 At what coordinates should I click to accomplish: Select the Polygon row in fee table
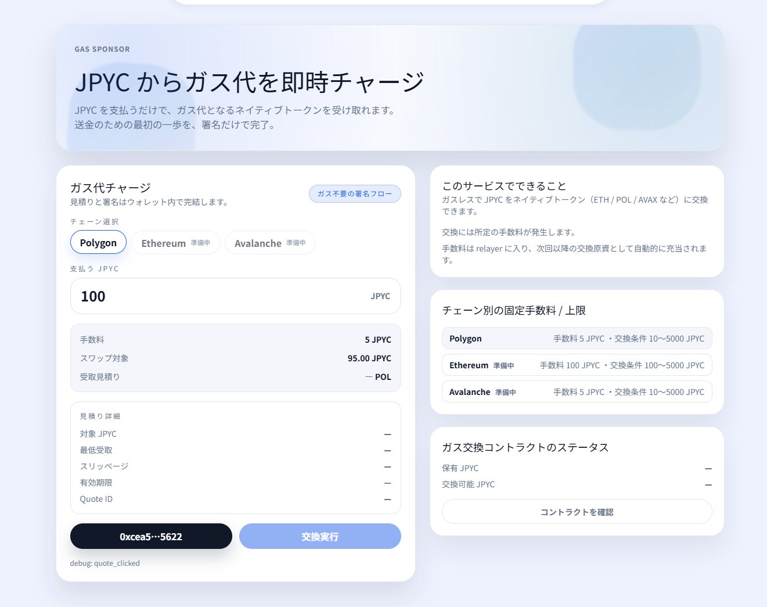coord(577,339)
